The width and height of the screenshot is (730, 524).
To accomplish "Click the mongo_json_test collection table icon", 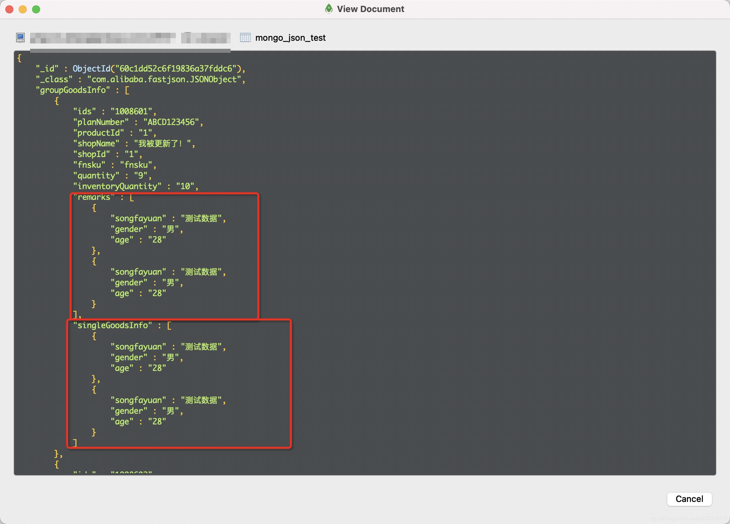I will (x=245, y=37).
